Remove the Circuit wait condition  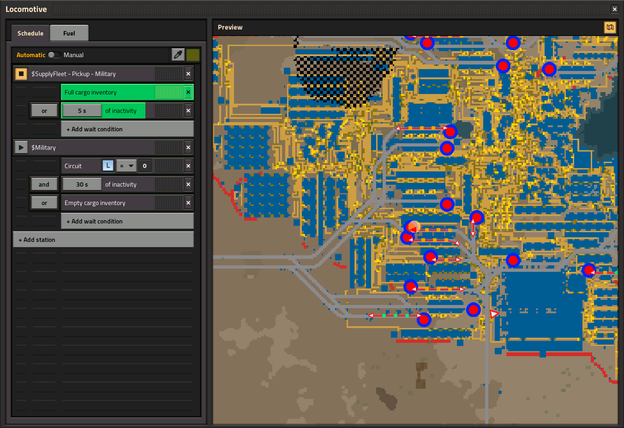click(x=188, y=165)
